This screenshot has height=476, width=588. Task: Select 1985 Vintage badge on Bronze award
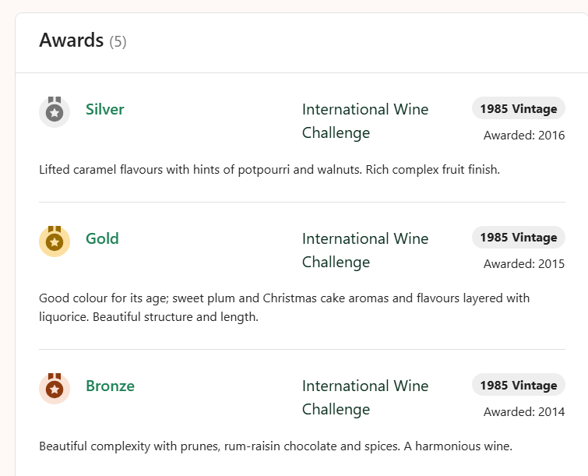pos(518,385)
